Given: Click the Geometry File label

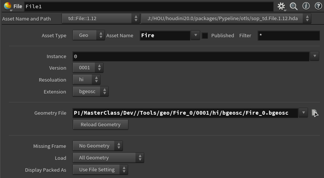Looking at the screenshot, I should click(50, 113).
